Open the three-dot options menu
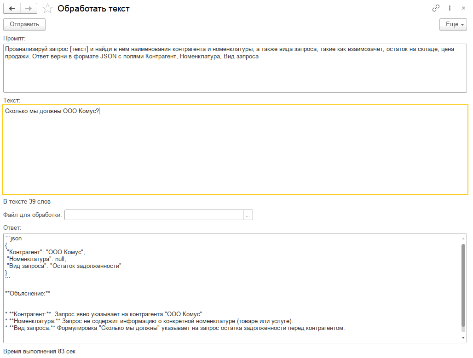 450,8
